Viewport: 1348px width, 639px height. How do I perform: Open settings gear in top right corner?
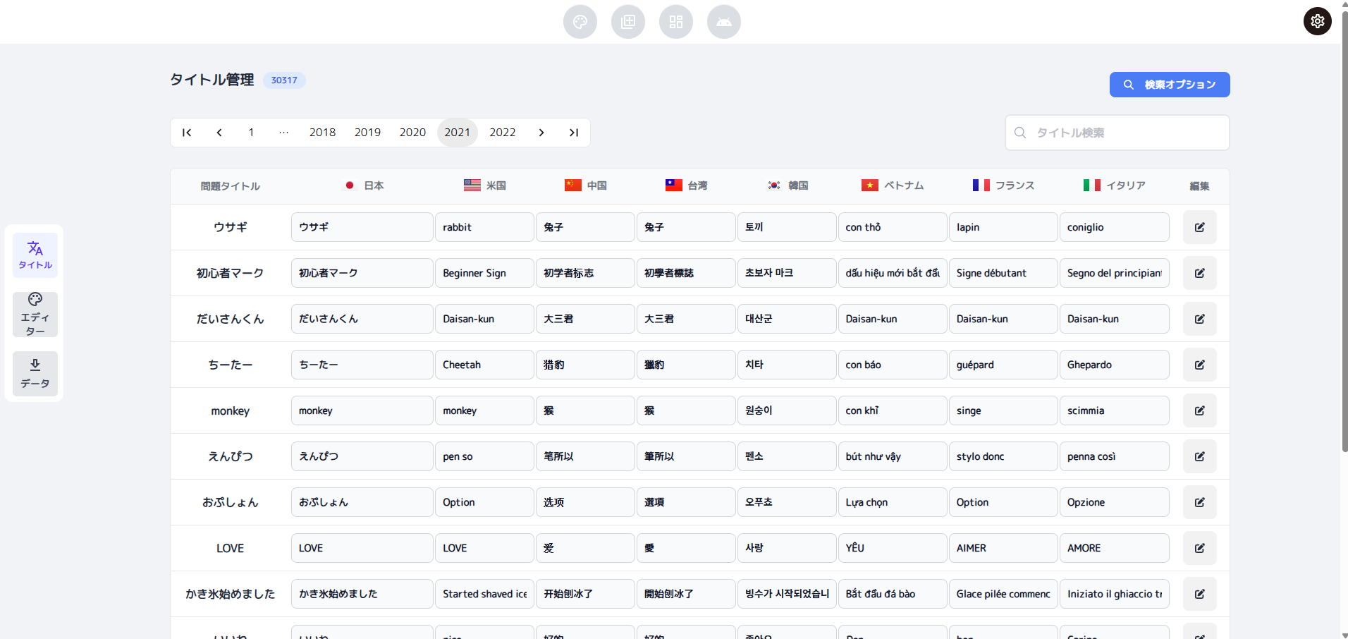tap(1318, 21)
